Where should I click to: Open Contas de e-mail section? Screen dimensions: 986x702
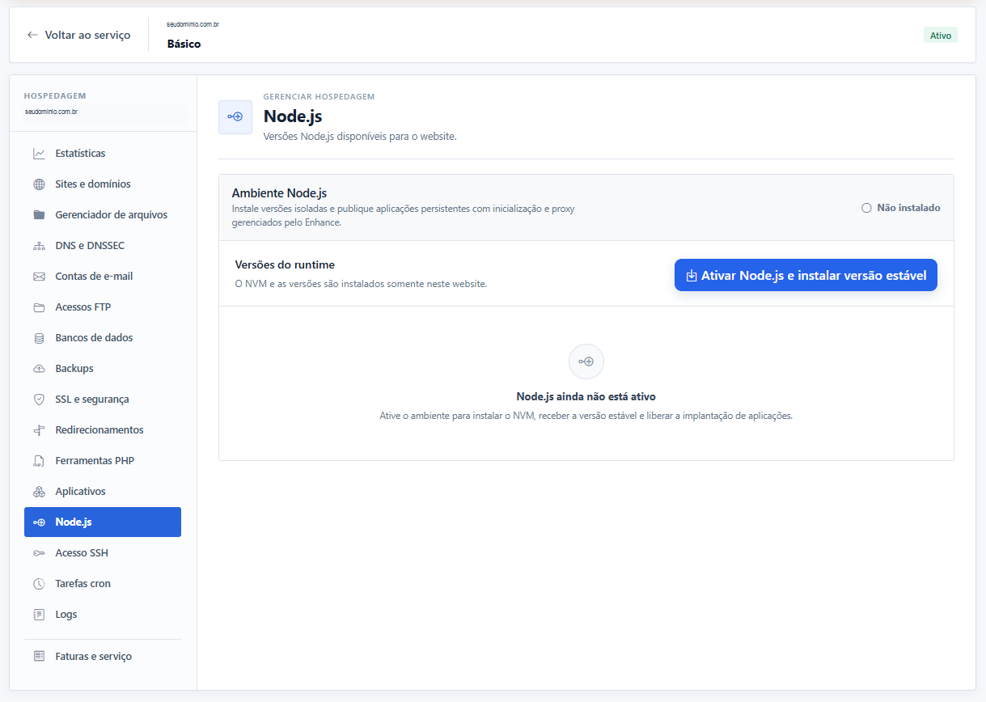pyautogui.click(x=103, y=277)
